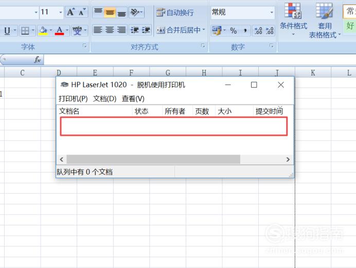356x268 pixels.
Task: Click the HP LaserJet printer title icon
Action: [x=64, y=85]
